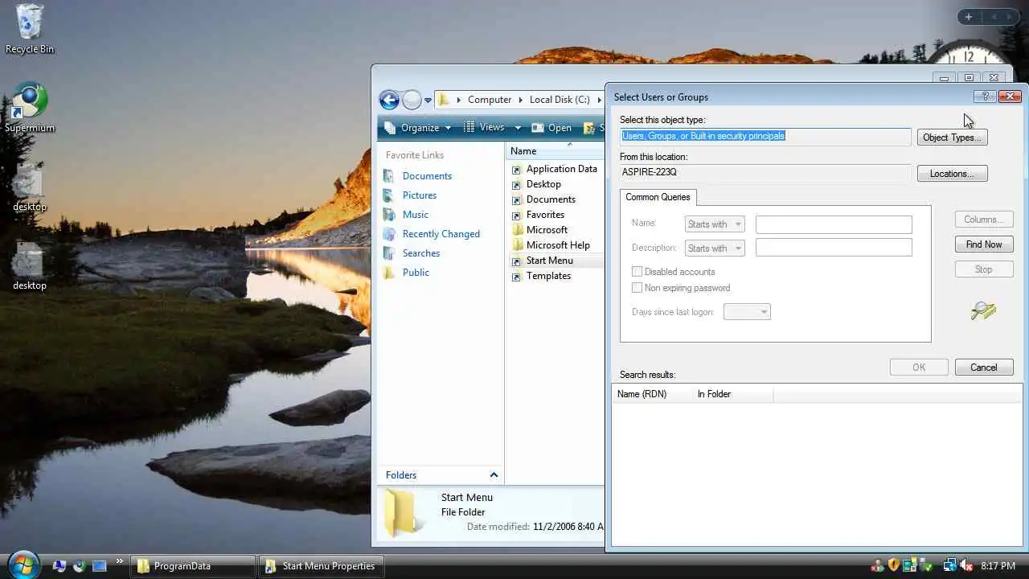Viewport: 1029px width, 579px height.
Task: Open the Windows Start orb
Action: tap(23, 565)
